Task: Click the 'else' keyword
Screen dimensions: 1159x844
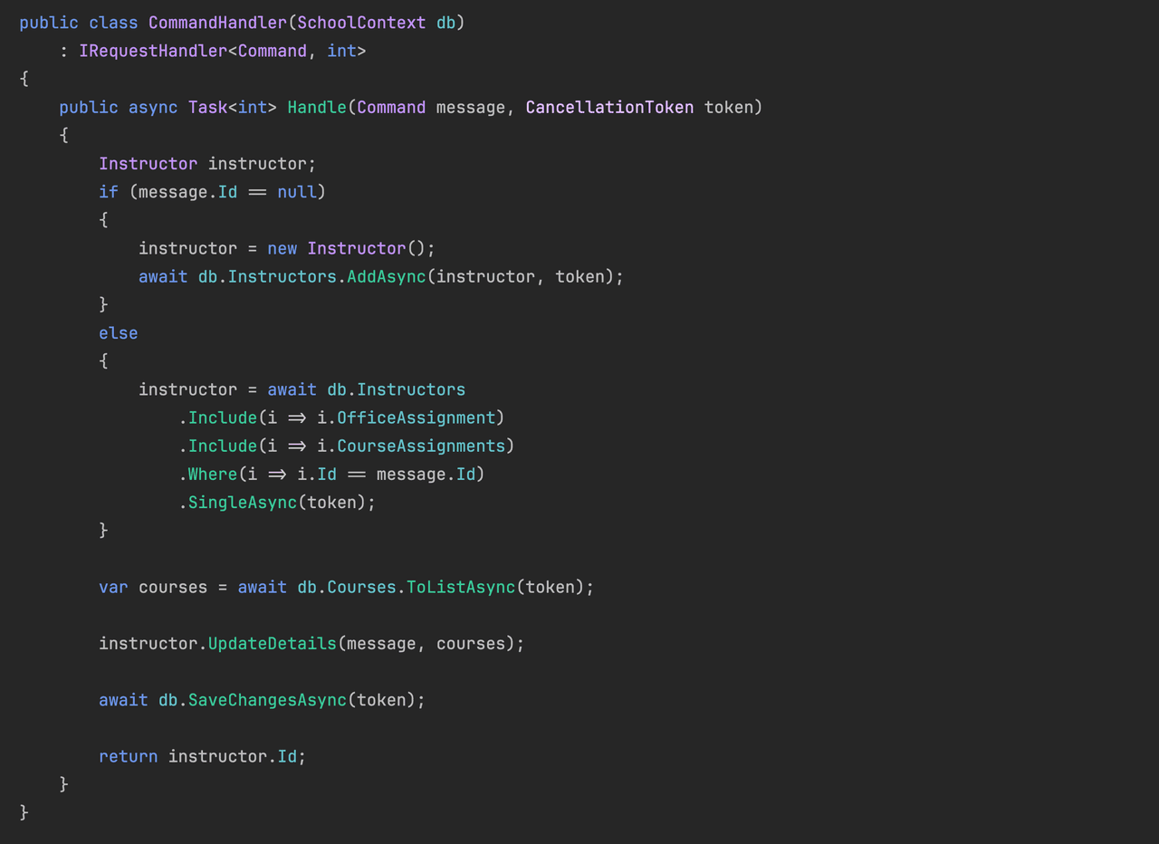Action: (x=119, y=332)
